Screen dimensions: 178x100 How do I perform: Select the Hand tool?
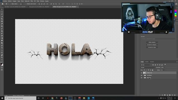point(2,55)
